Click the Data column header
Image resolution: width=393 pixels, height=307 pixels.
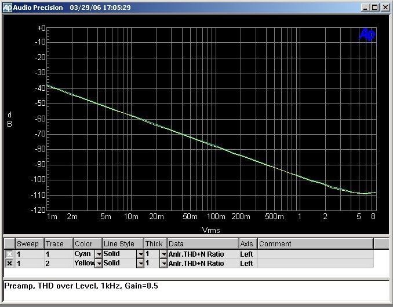point(202,244)
